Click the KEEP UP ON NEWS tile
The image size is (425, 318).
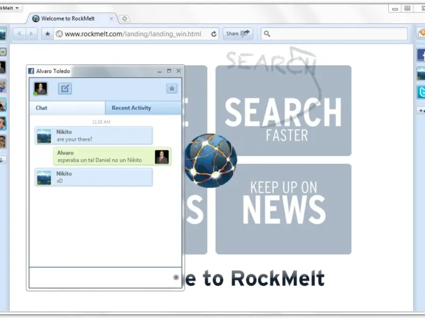284,209
